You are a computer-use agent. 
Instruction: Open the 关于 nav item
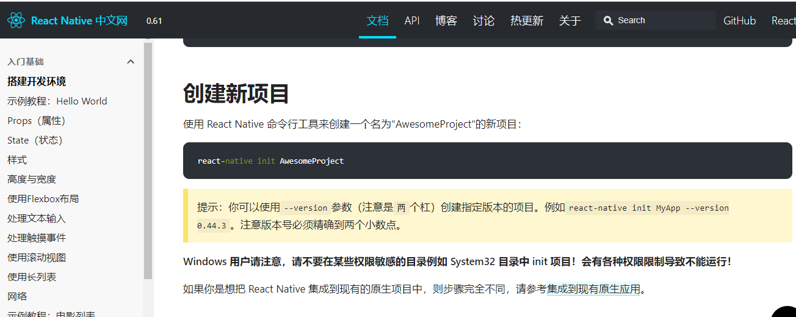click(570, 21)
